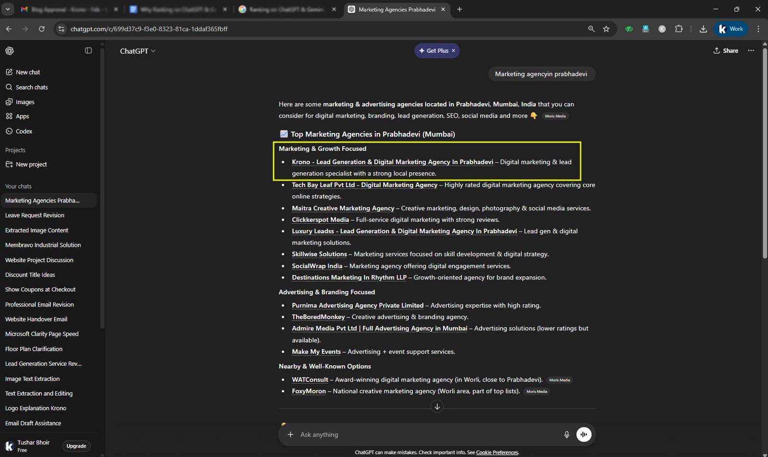The width and height of the screenshot is (768, 457).
Task: Collapse the sidebar with the panel icon
Action: point(88,51)
